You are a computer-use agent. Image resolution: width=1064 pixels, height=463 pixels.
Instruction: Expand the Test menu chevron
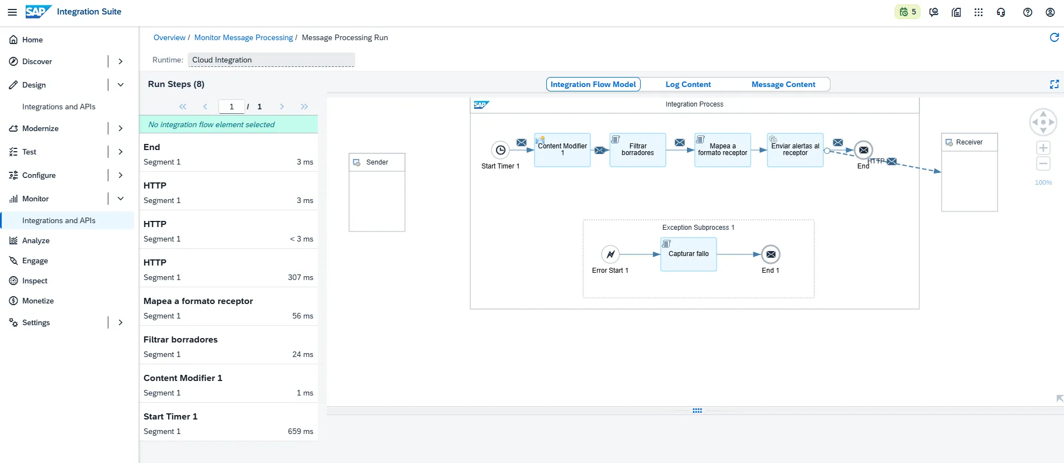[x=121, y=152]
